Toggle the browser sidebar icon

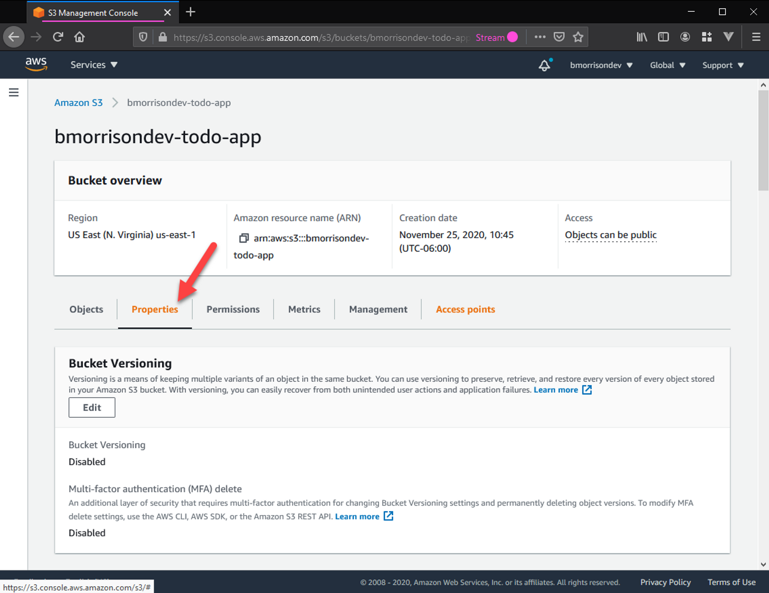click(x=663, y=37)
